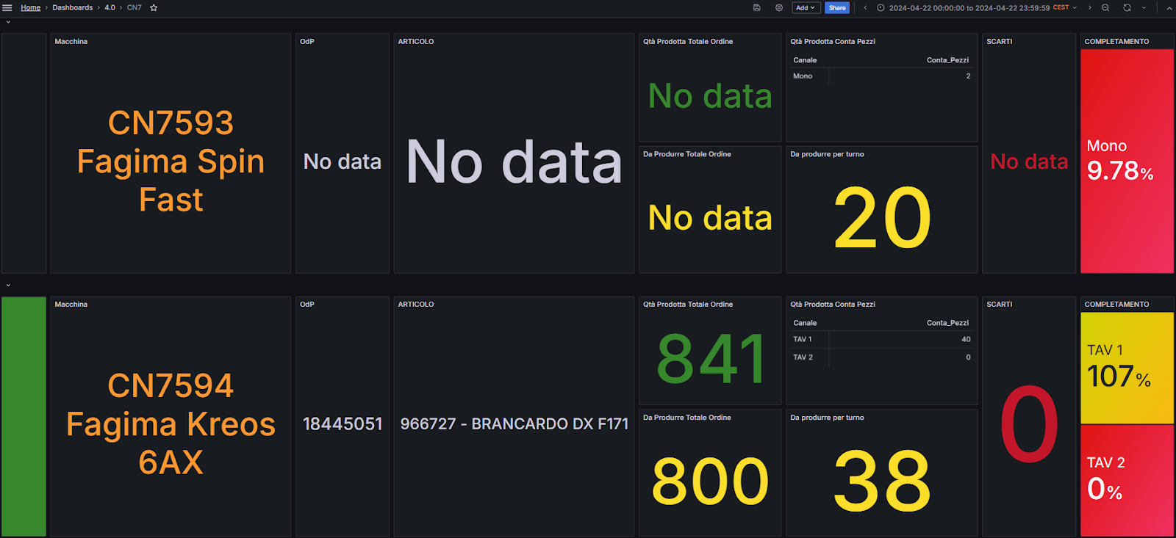Click the red Mono 9.78% completion gauge
The width and height of the screenshot is (1176, 538).
pos(1127,161)
